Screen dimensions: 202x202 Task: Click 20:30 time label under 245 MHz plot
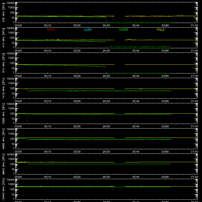click(x=106, y=26)
